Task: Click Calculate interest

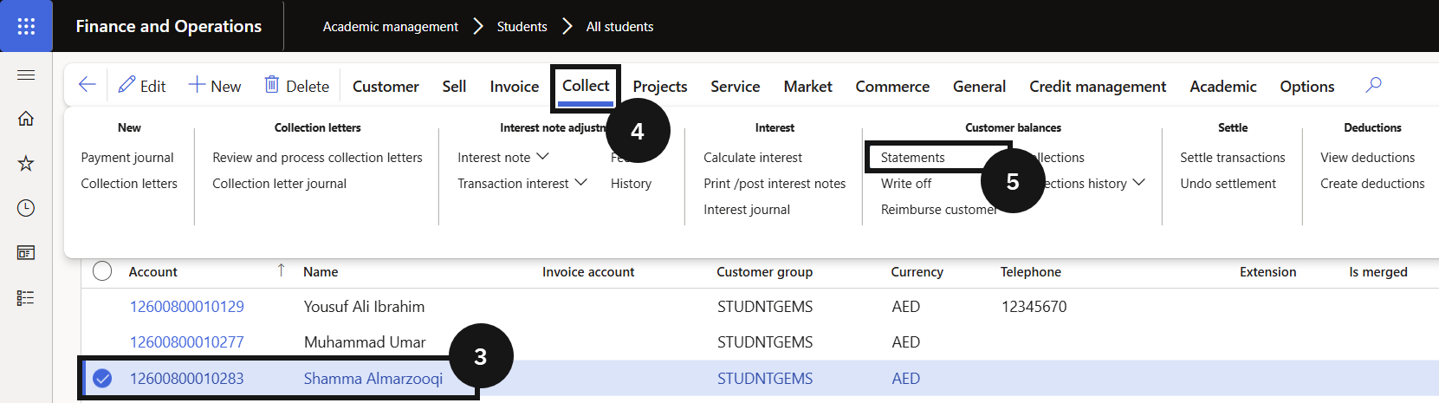Action: tap(753, 158)
